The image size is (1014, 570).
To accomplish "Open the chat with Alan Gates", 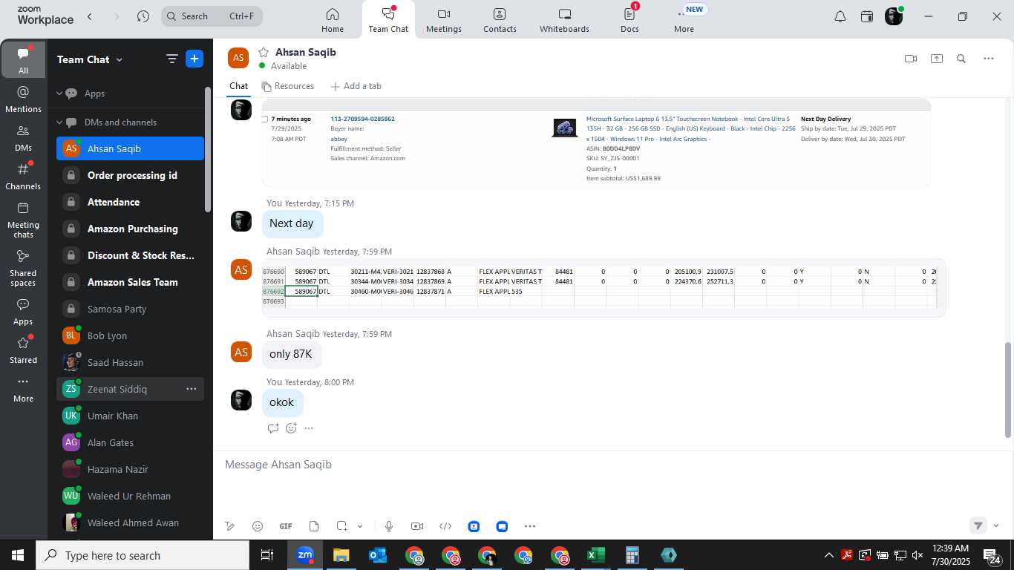I will coord(130,442).
